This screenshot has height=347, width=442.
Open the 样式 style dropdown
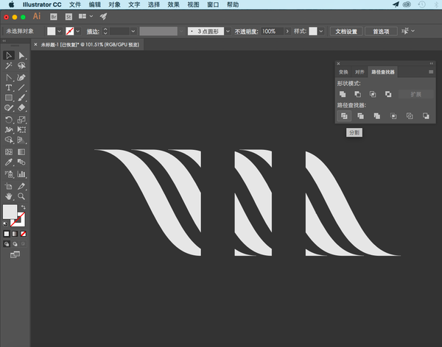point(322,32)
